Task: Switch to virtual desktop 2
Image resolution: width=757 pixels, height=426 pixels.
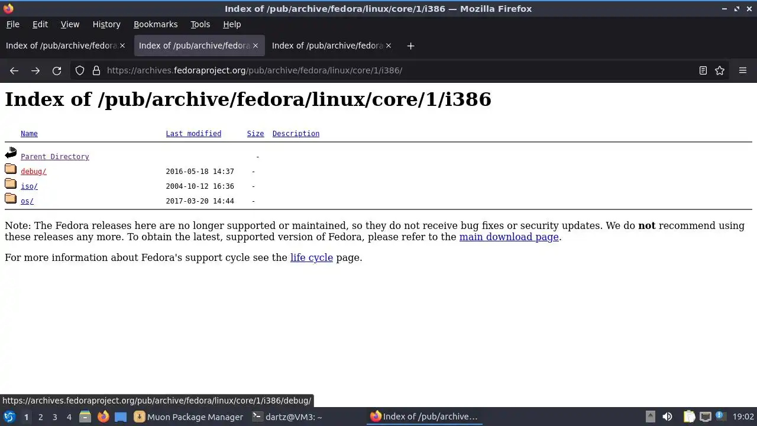Action: (x=40, y=417)
